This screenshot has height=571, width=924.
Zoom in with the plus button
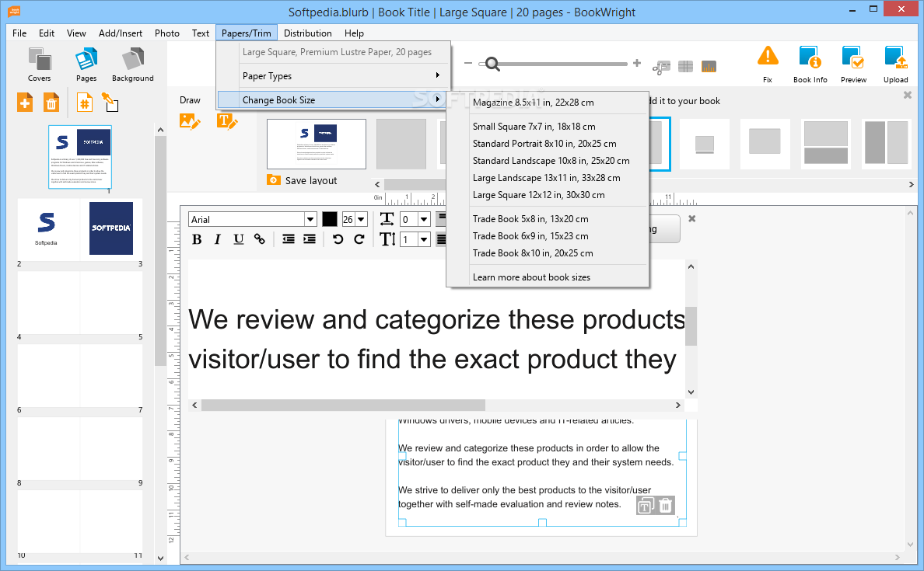[x=637, y=63]
